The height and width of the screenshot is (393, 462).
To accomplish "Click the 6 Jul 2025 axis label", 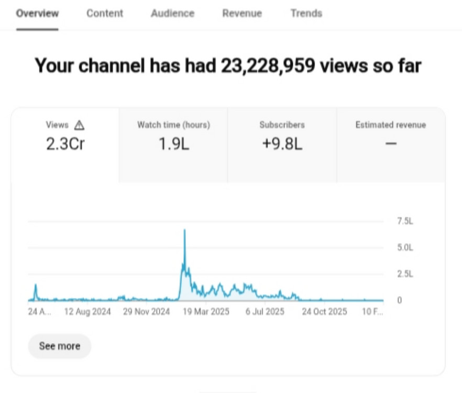I will (x=265, y=312).
